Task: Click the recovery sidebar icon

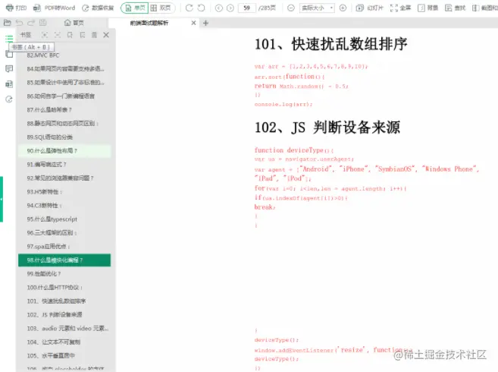Action: (9, 99)
